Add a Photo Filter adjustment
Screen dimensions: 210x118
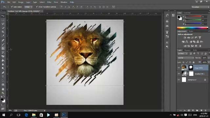point(194,42)
